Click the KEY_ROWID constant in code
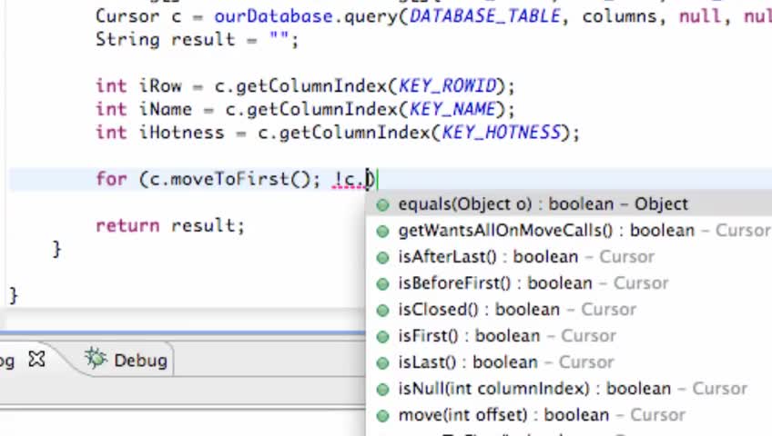The image size is (772, 436). 447,85
